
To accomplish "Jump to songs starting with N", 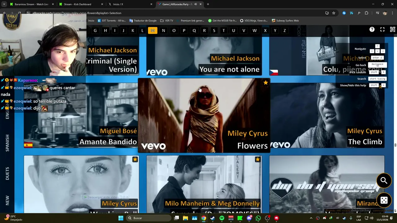I will tap(163, 30).
